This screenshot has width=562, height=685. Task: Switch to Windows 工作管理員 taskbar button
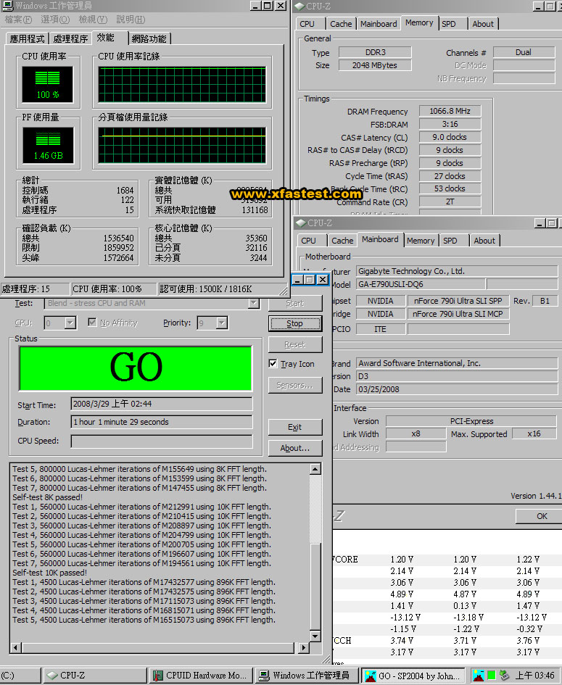[x=305, y=675]
